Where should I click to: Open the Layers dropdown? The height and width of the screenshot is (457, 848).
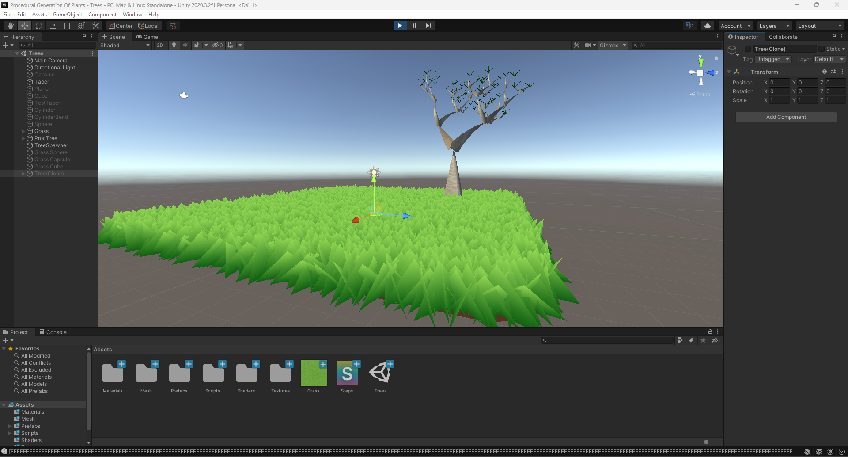tap(774, 26)
